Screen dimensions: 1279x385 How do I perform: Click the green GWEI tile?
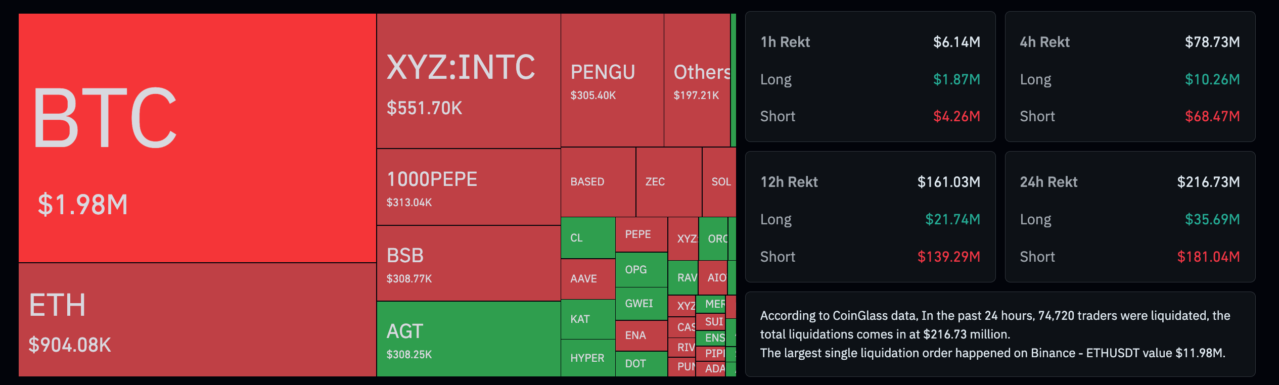coord(641,304)
